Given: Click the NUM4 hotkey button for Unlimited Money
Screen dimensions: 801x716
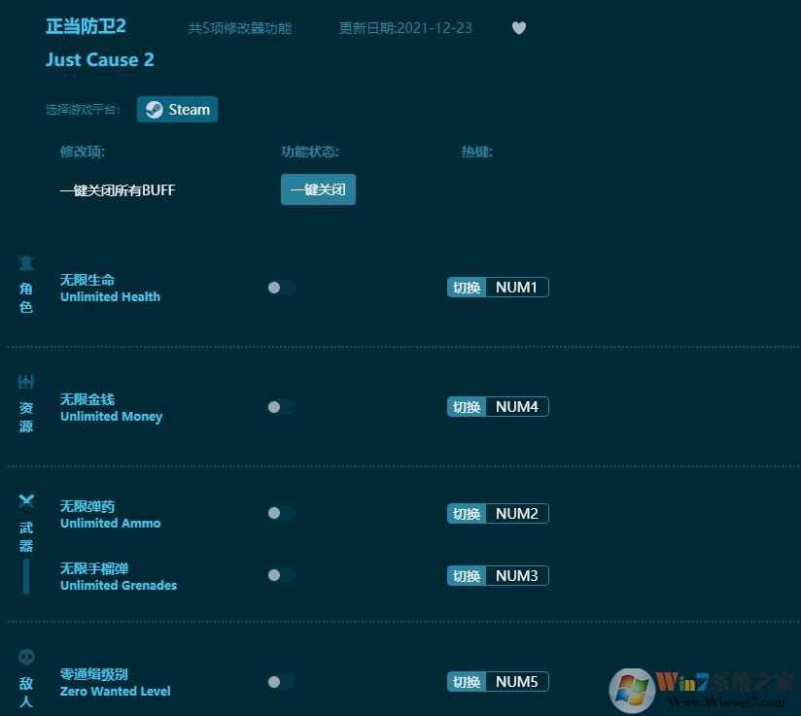Looking at the screenshot, I should [516, 406].
